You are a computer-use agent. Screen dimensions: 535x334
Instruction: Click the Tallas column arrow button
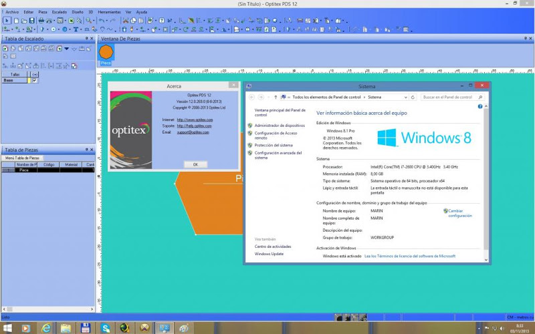point(35,74)
